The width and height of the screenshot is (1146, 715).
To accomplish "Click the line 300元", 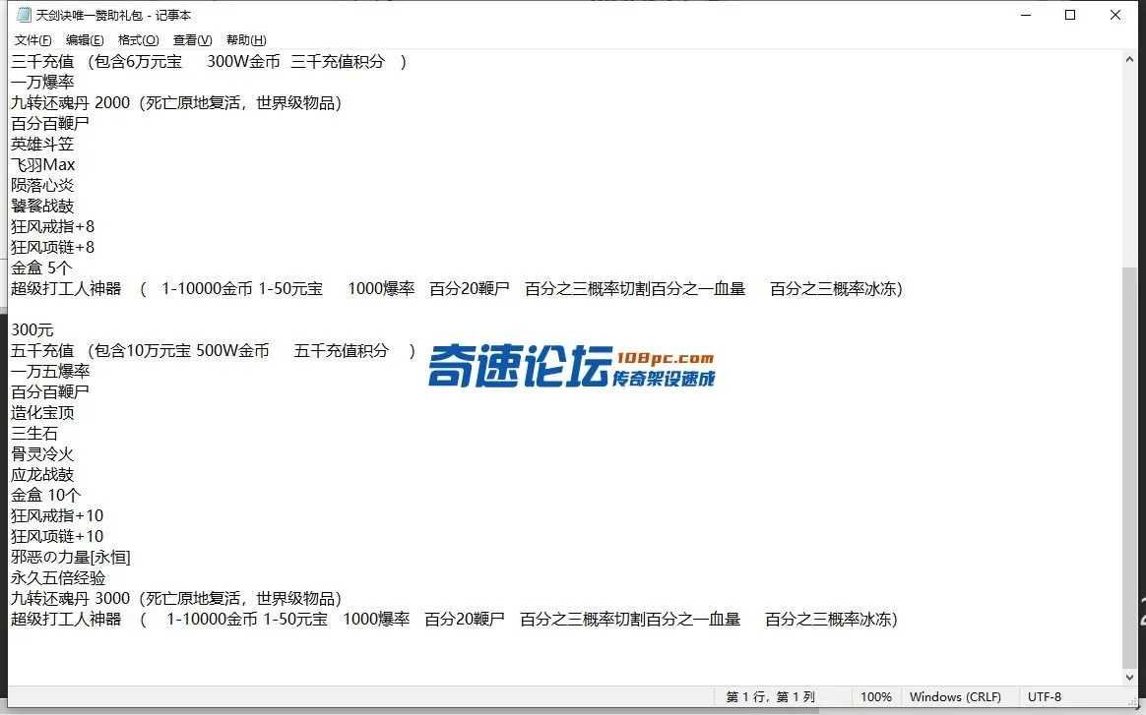I will [x=32, y=330].
